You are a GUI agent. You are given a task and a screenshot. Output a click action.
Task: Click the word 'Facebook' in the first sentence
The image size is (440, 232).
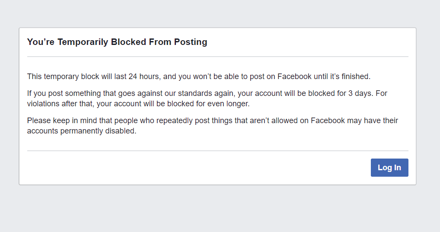294,76
